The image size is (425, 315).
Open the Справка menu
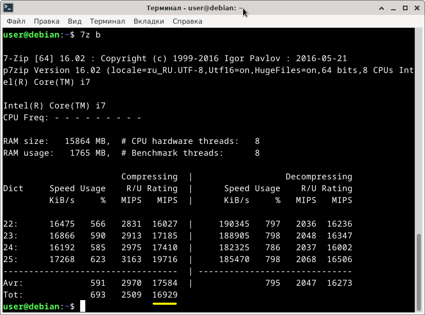point(187,21)
